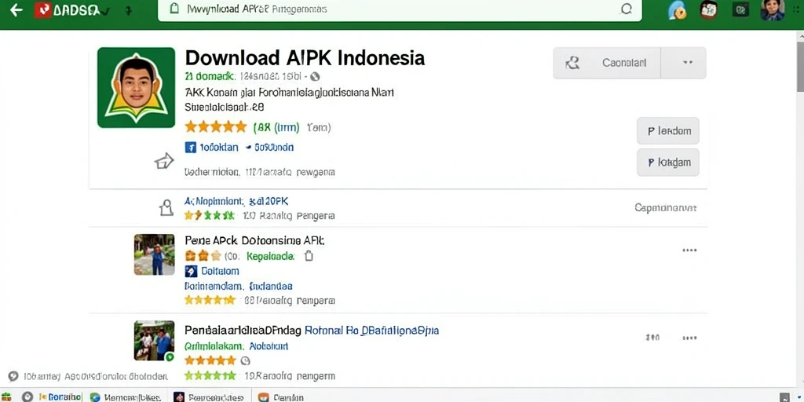Image resolution: width=804 pixels, height=402 pixels.
Task: Click the green Kepaloacla link
Action: 271,257
